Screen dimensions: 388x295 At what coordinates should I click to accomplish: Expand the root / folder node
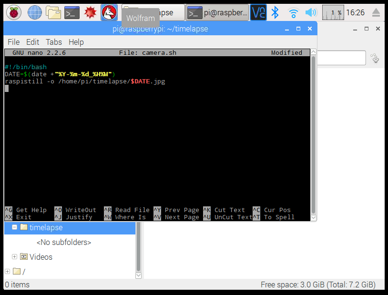point(7,271)
